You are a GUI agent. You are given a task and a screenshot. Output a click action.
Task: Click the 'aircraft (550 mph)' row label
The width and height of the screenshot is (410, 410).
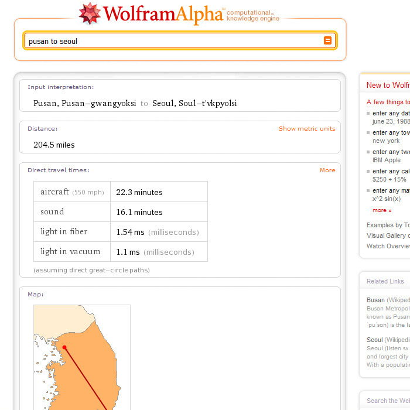pyautogui.click(x=72, y=192)
